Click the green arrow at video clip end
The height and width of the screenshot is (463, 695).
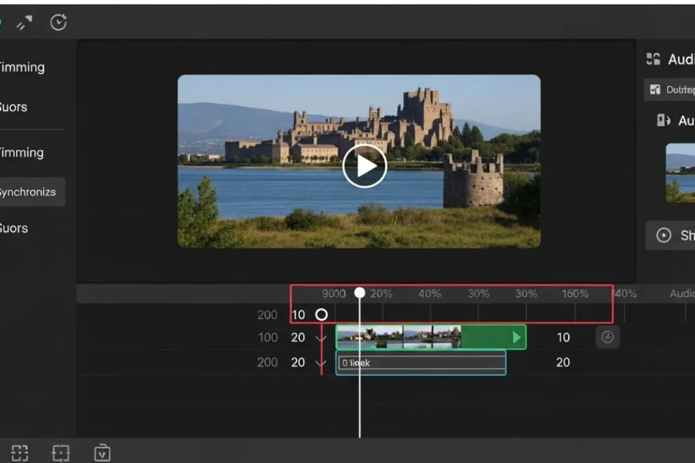tap(516, 337)
